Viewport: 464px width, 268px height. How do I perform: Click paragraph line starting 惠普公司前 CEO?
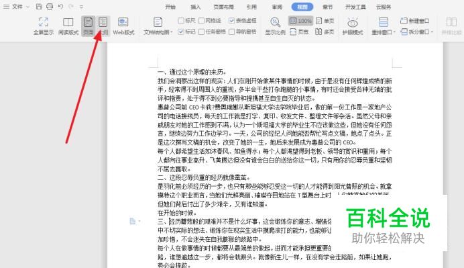coord(275,107)
